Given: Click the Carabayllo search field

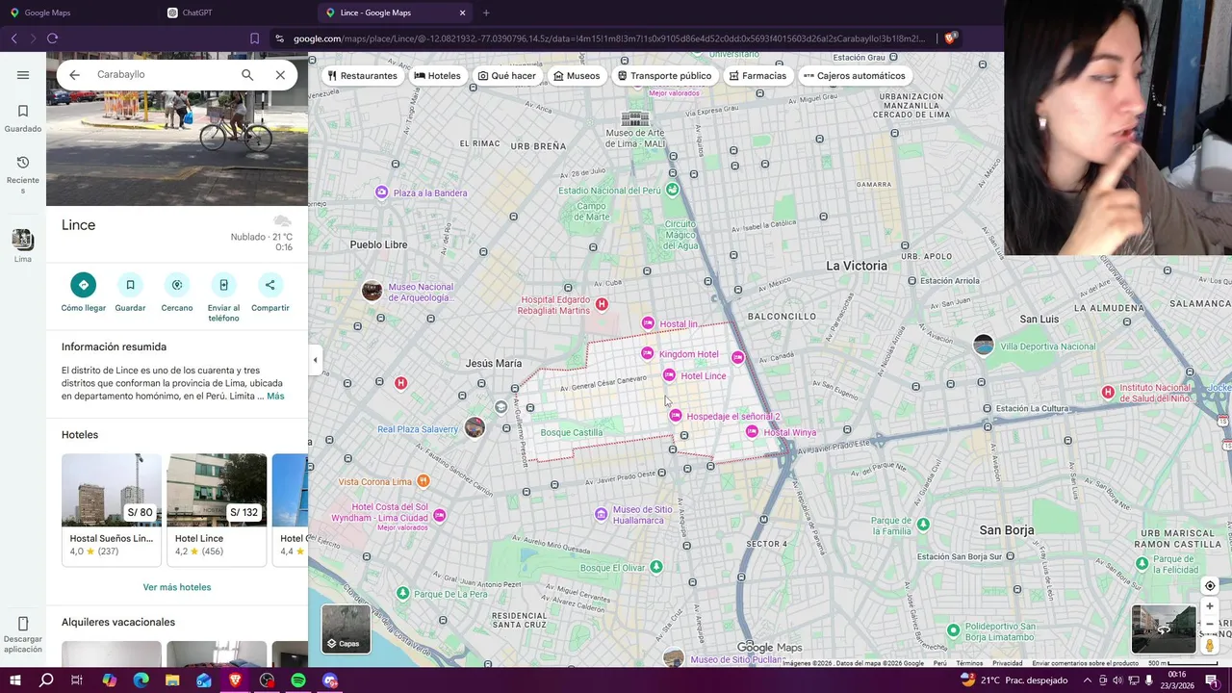Looking at the screenshot, I should click(164, 75).
